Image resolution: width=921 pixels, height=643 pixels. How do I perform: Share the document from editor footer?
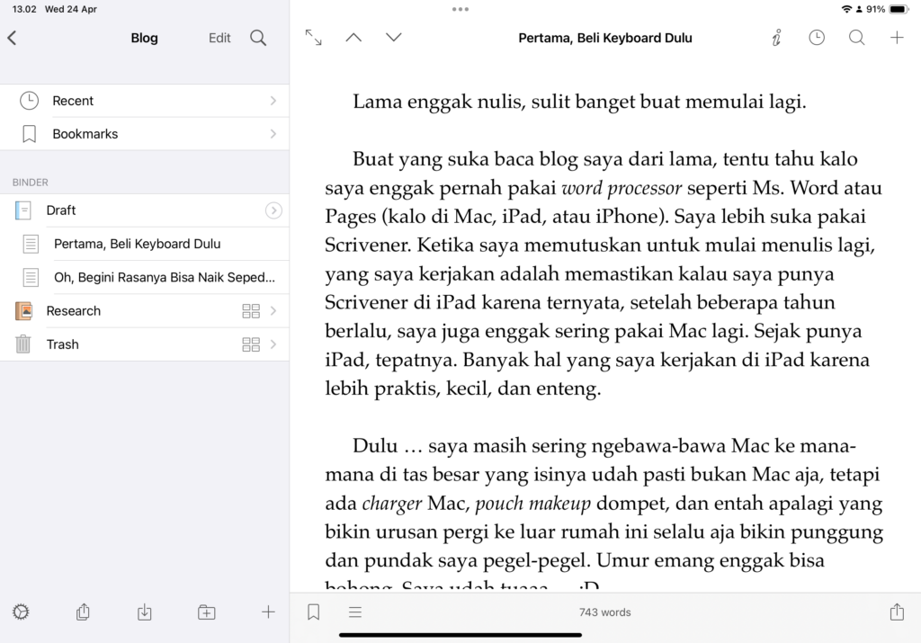tap(897, 612)
